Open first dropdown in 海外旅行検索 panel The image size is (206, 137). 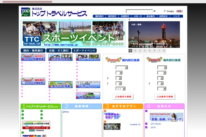click(162, 67)
